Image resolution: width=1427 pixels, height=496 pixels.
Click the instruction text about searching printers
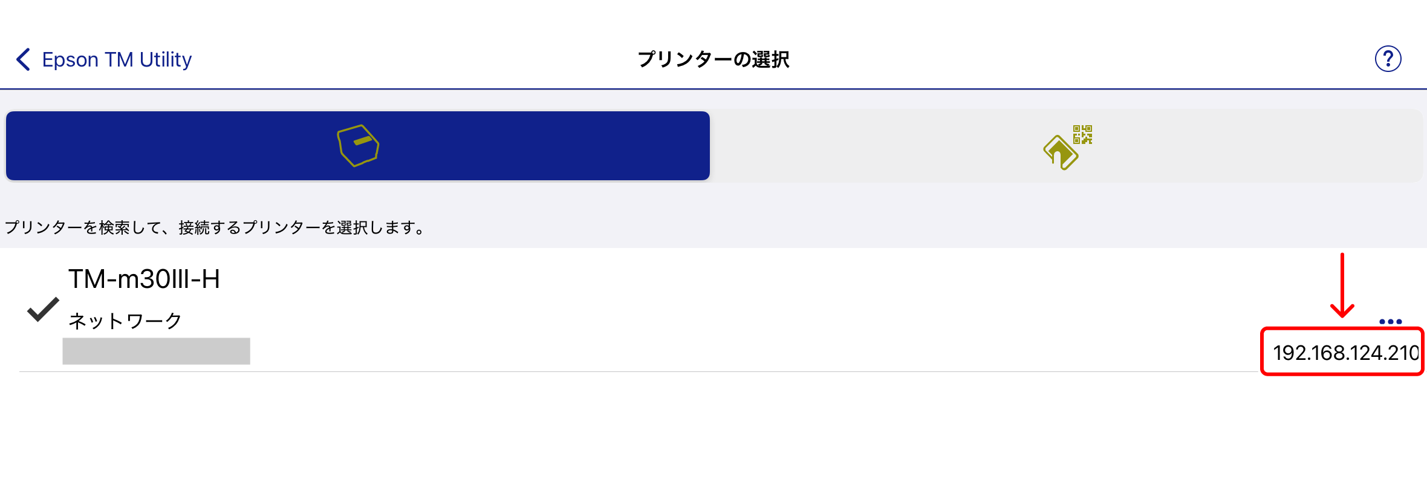coord(215,227)
